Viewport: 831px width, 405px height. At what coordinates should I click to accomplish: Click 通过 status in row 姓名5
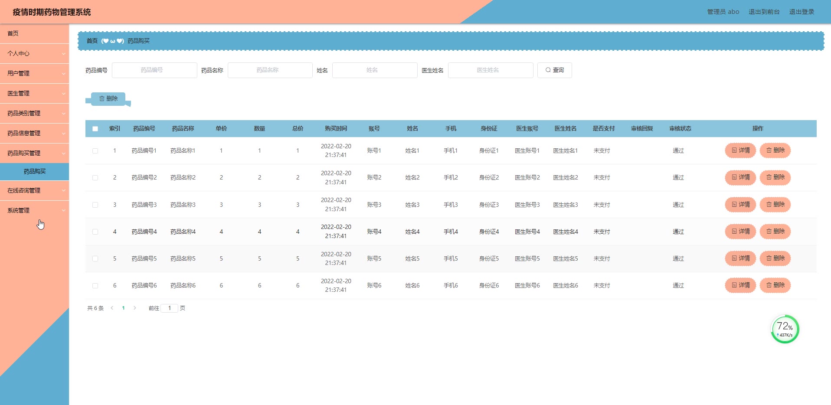tap(678, 259)
